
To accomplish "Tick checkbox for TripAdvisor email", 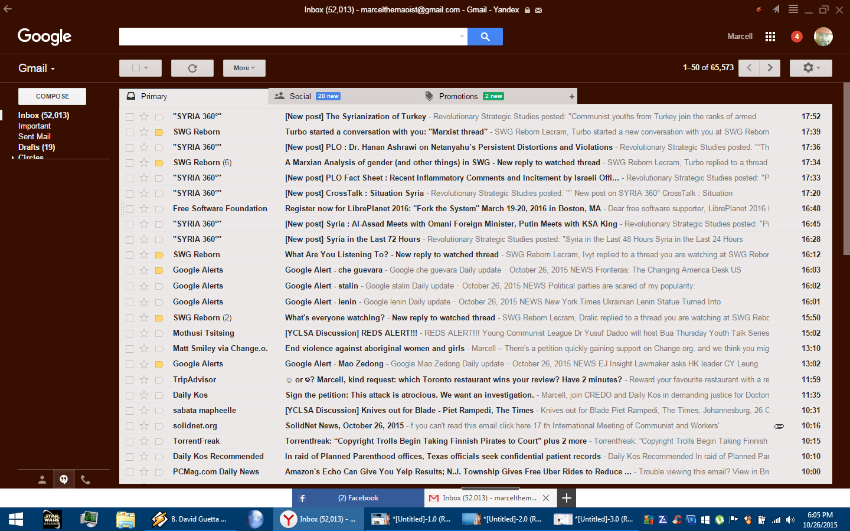I will coord(129,380).
